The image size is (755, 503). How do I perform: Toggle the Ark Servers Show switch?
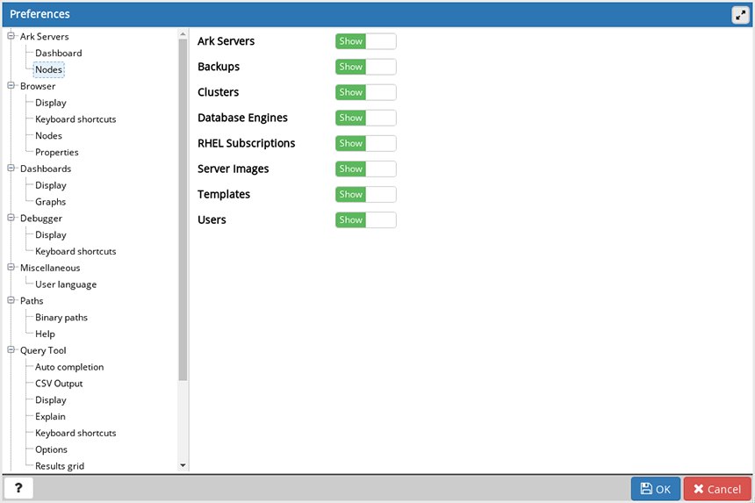point(366,41)
